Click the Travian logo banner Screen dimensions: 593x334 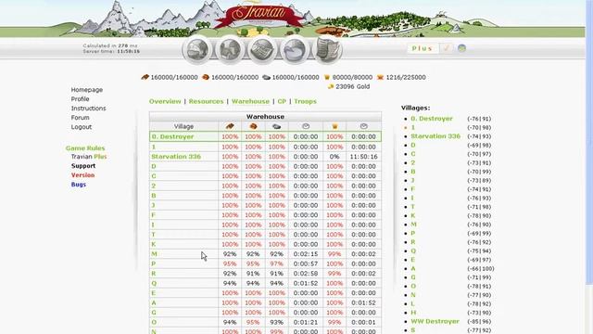[259, 16]
